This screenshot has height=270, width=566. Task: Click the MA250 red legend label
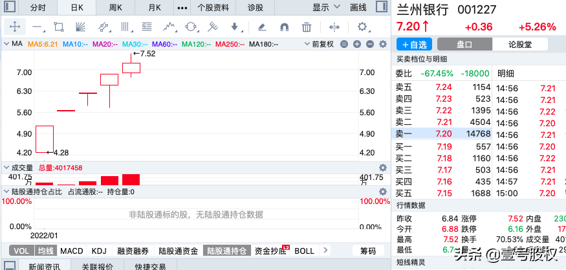click(x=230, y=44)
